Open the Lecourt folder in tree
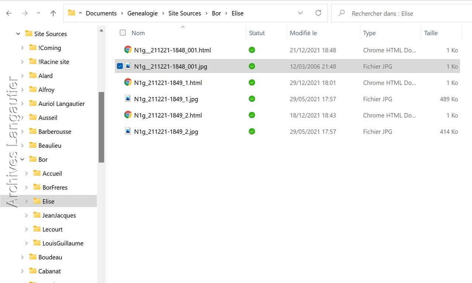 coord(52,230)
